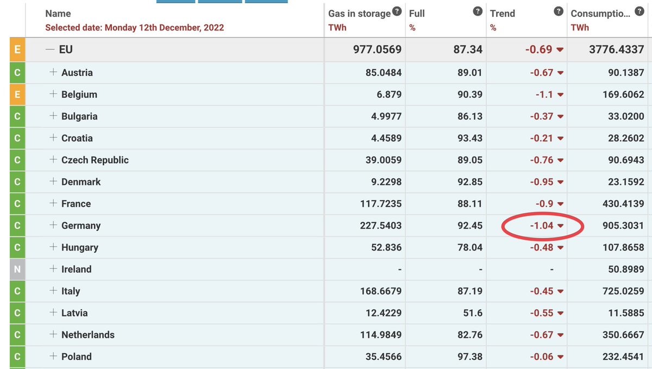This screenshot has height=369, width=652.
Task: Expand the Germany row
Action: (x=53, y=225)
